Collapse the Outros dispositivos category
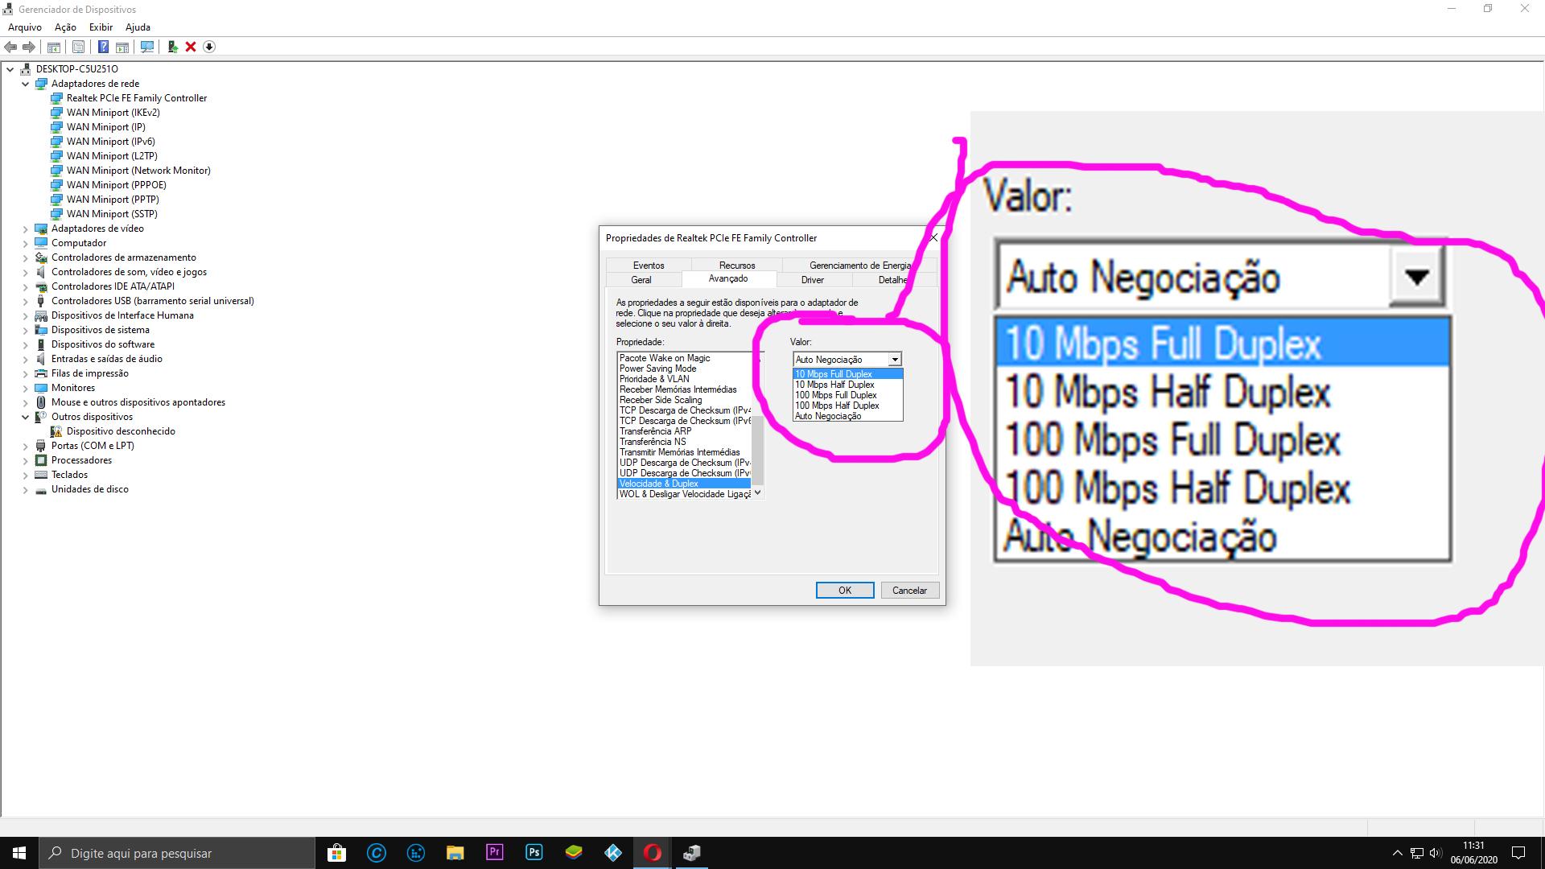The image size is (1545, 869). click(x=25, y=417)
